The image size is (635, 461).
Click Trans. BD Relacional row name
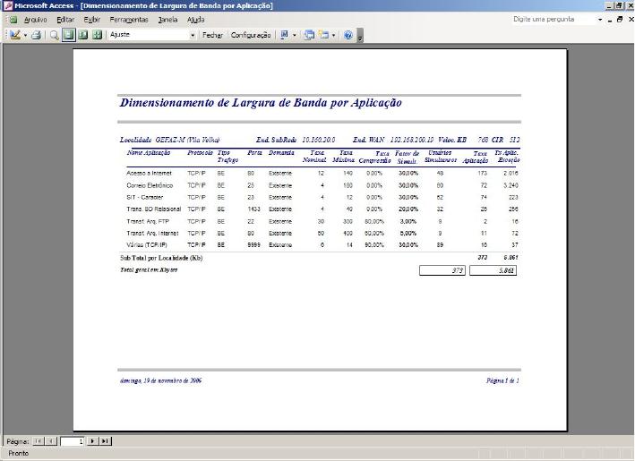coord(153,209)
